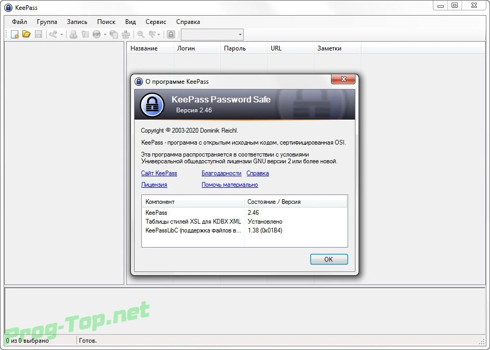
Task: Click the Open URL globe icon
Action: [x=97, y=34]
